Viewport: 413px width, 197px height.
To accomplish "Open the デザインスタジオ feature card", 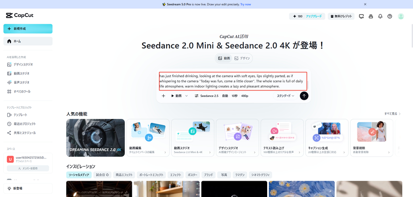I will click(238, 138).
